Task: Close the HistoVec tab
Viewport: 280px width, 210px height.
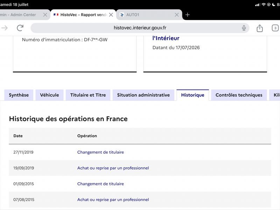Action: pyautogui.click(x=111, y=15)
